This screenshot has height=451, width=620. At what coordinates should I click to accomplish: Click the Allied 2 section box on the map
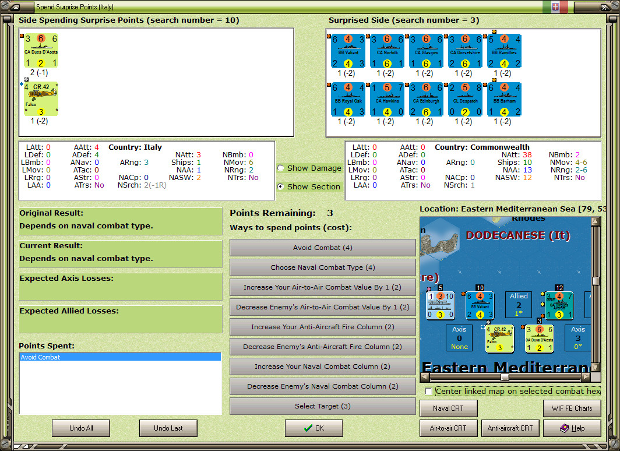(x=519, y=305)
